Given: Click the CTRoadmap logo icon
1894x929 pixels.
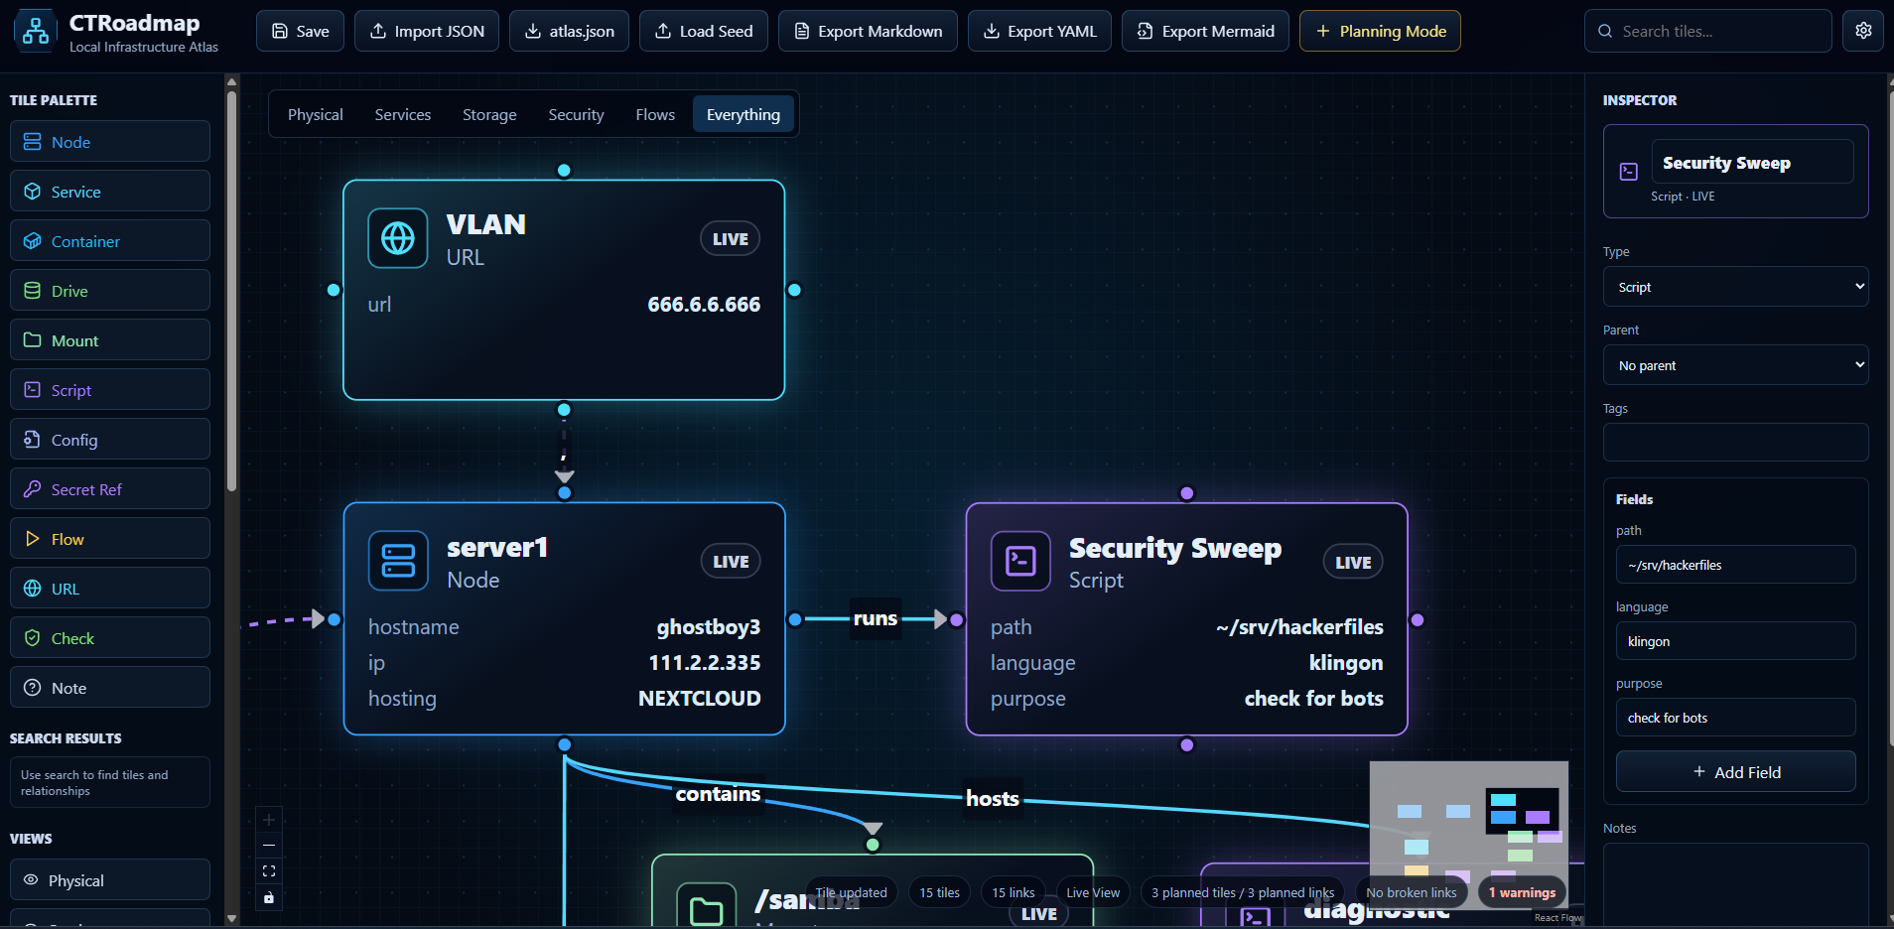Looking at the screenshot, I should (x=36, y=31).
